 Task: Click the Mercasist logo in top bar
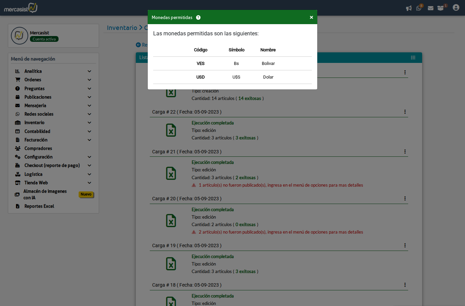21,8
